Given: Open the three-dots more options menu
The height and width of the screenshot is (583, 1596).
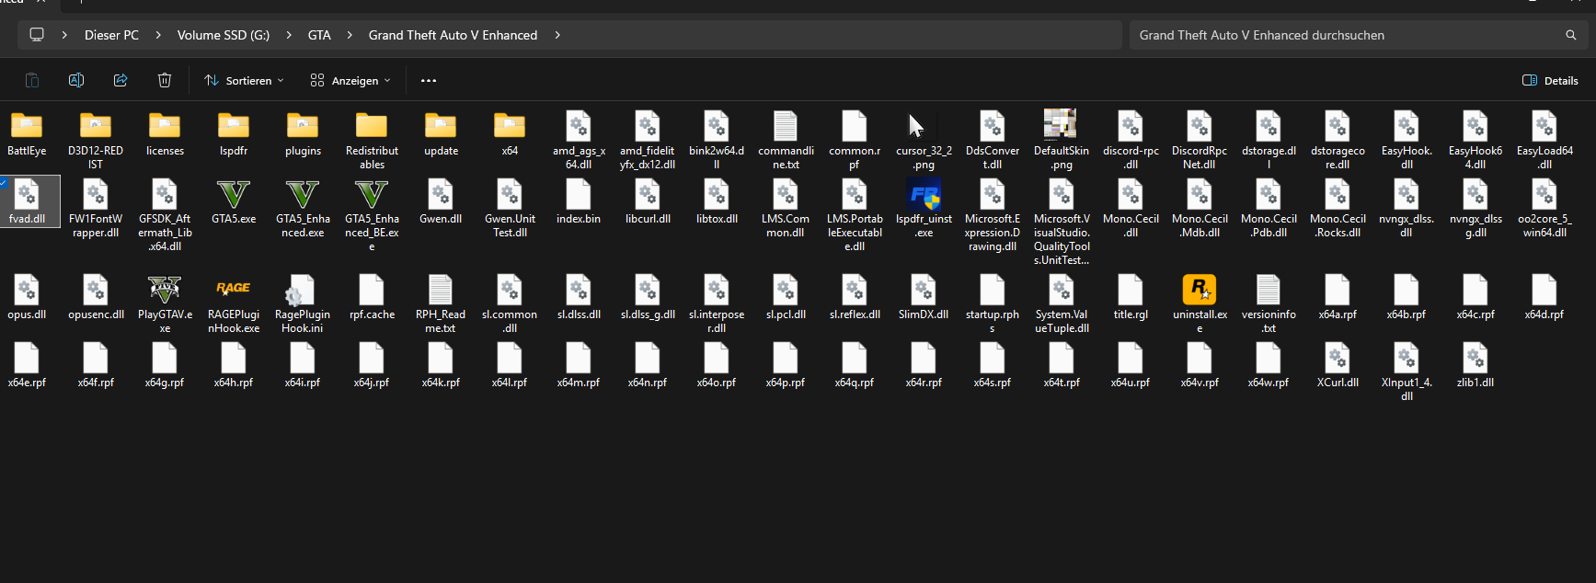Looking at the screenshot, I should tap(429, 80).
